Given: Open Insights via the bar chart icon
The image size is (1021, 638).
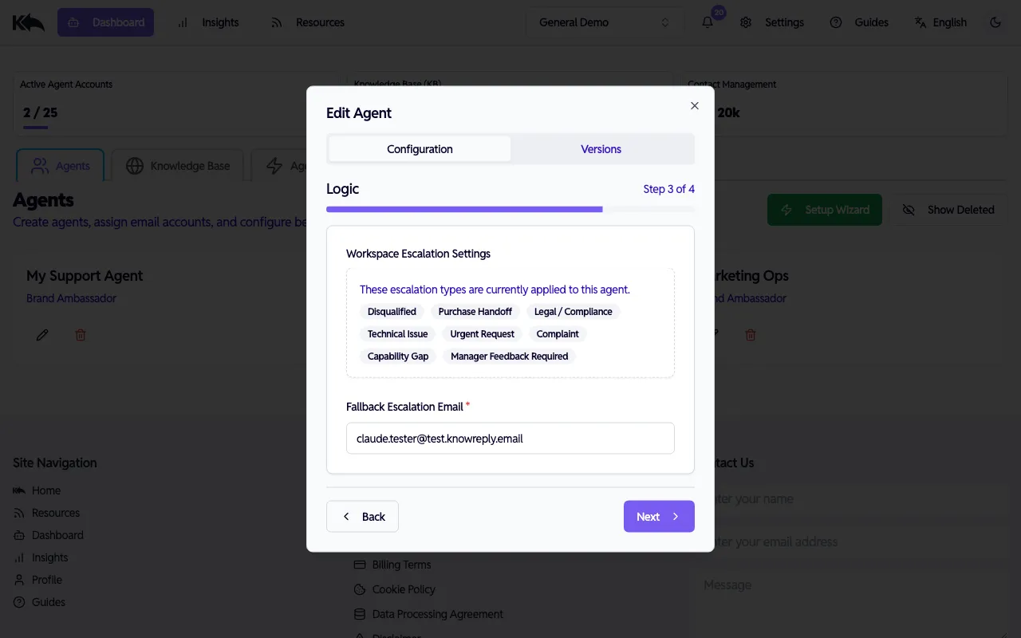Looking at the screenshot, I should 182,22.
